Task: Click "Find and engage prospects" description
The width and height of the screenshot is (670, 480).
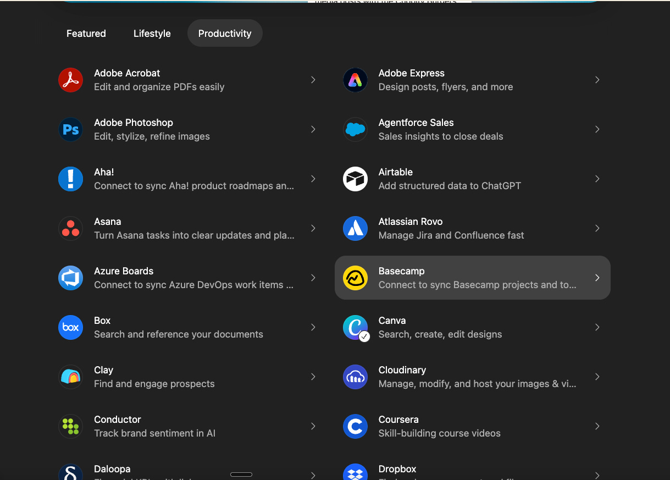Action: [x=154, y=384]
